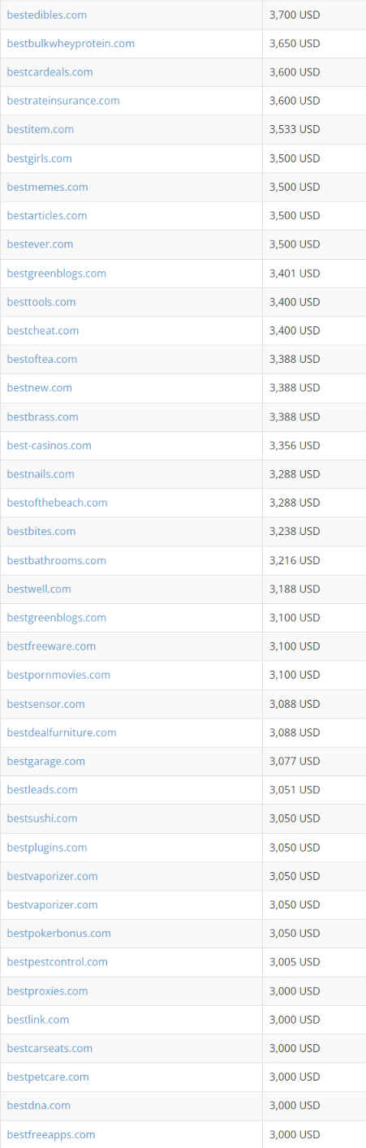Click the bestbulkwheyprotein.com domain link
Image resolution: width=366 pixels, height=1148 pixels.
(x=71, y=43)
